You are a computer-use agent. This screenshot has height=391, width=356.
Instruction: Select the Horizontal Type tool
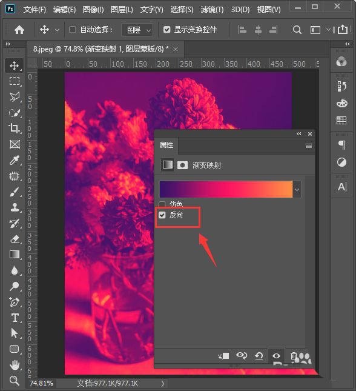click(15, 318)
